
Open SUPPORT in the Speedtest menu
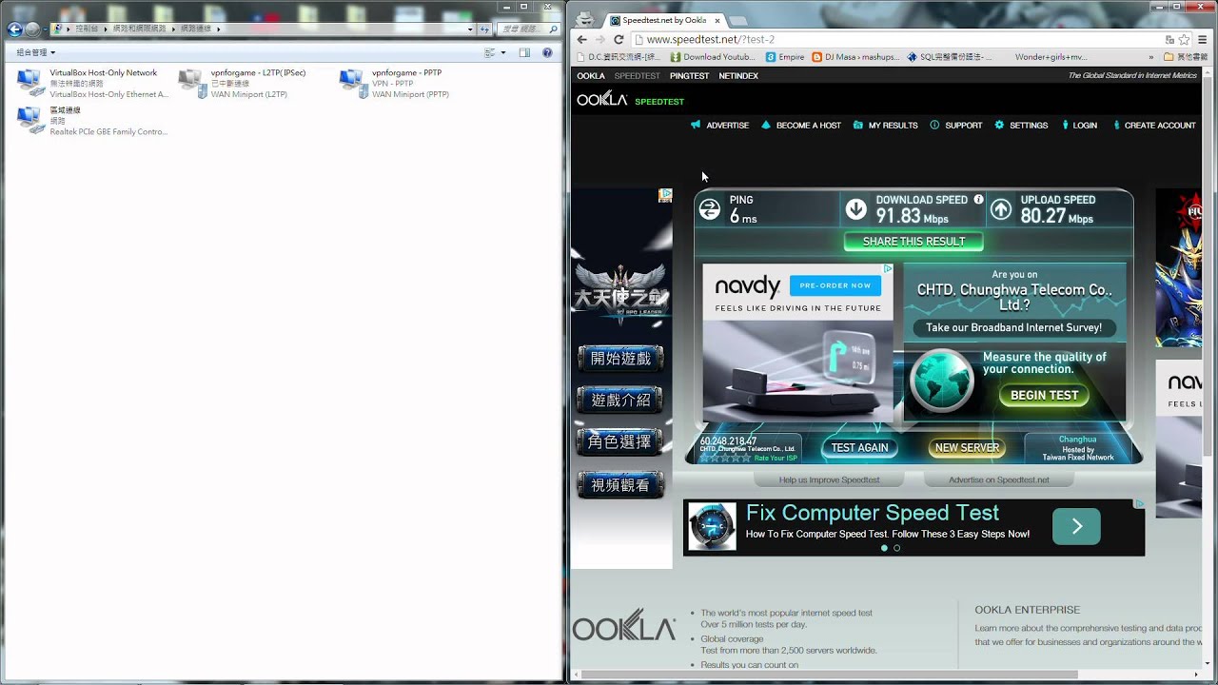[955, 125]
